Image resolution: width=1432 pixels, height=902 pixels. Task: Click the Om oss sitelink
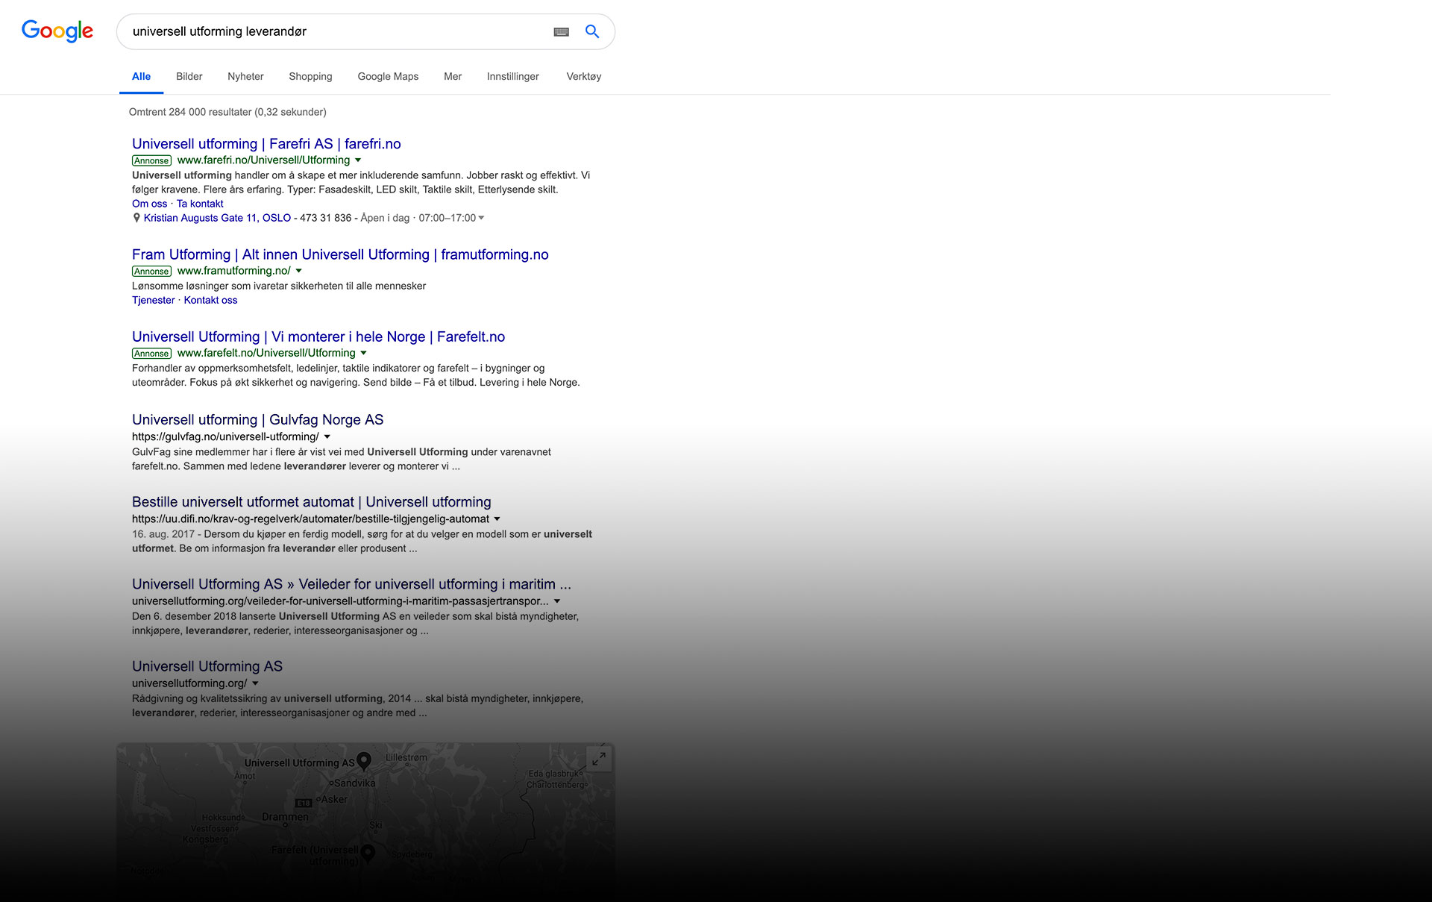coord(150,204)
